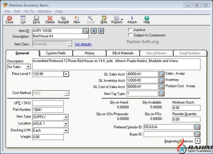The height and width of the screenshot is (154, 213).
Task: Click the ChangeID toolbar icon
Action: [63, 20]
